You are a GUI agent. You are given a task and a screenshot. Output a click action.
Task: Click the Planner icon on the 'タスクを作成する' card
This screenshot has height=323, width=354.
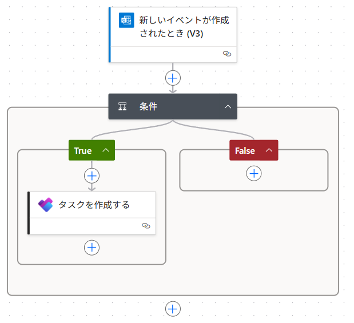tap(45, 205)
